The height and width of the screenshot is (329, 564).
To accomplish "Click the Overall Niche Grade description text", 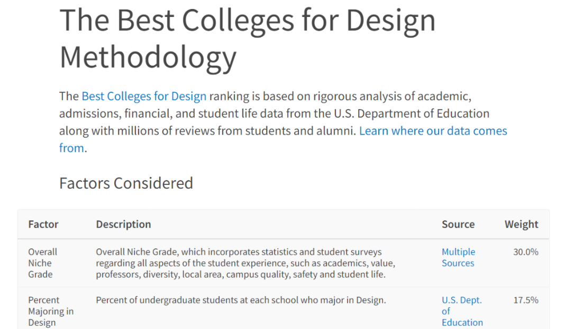I will click(x=245, y=263).
